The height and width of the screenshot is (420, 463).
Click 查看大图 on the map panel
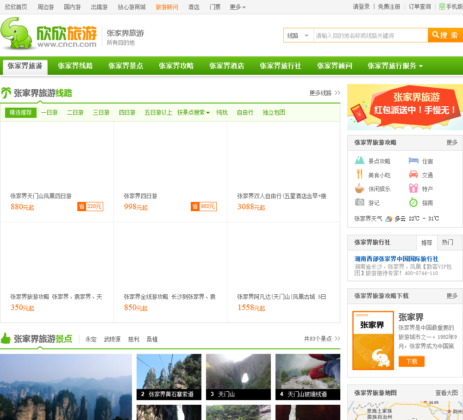[446, 393]
